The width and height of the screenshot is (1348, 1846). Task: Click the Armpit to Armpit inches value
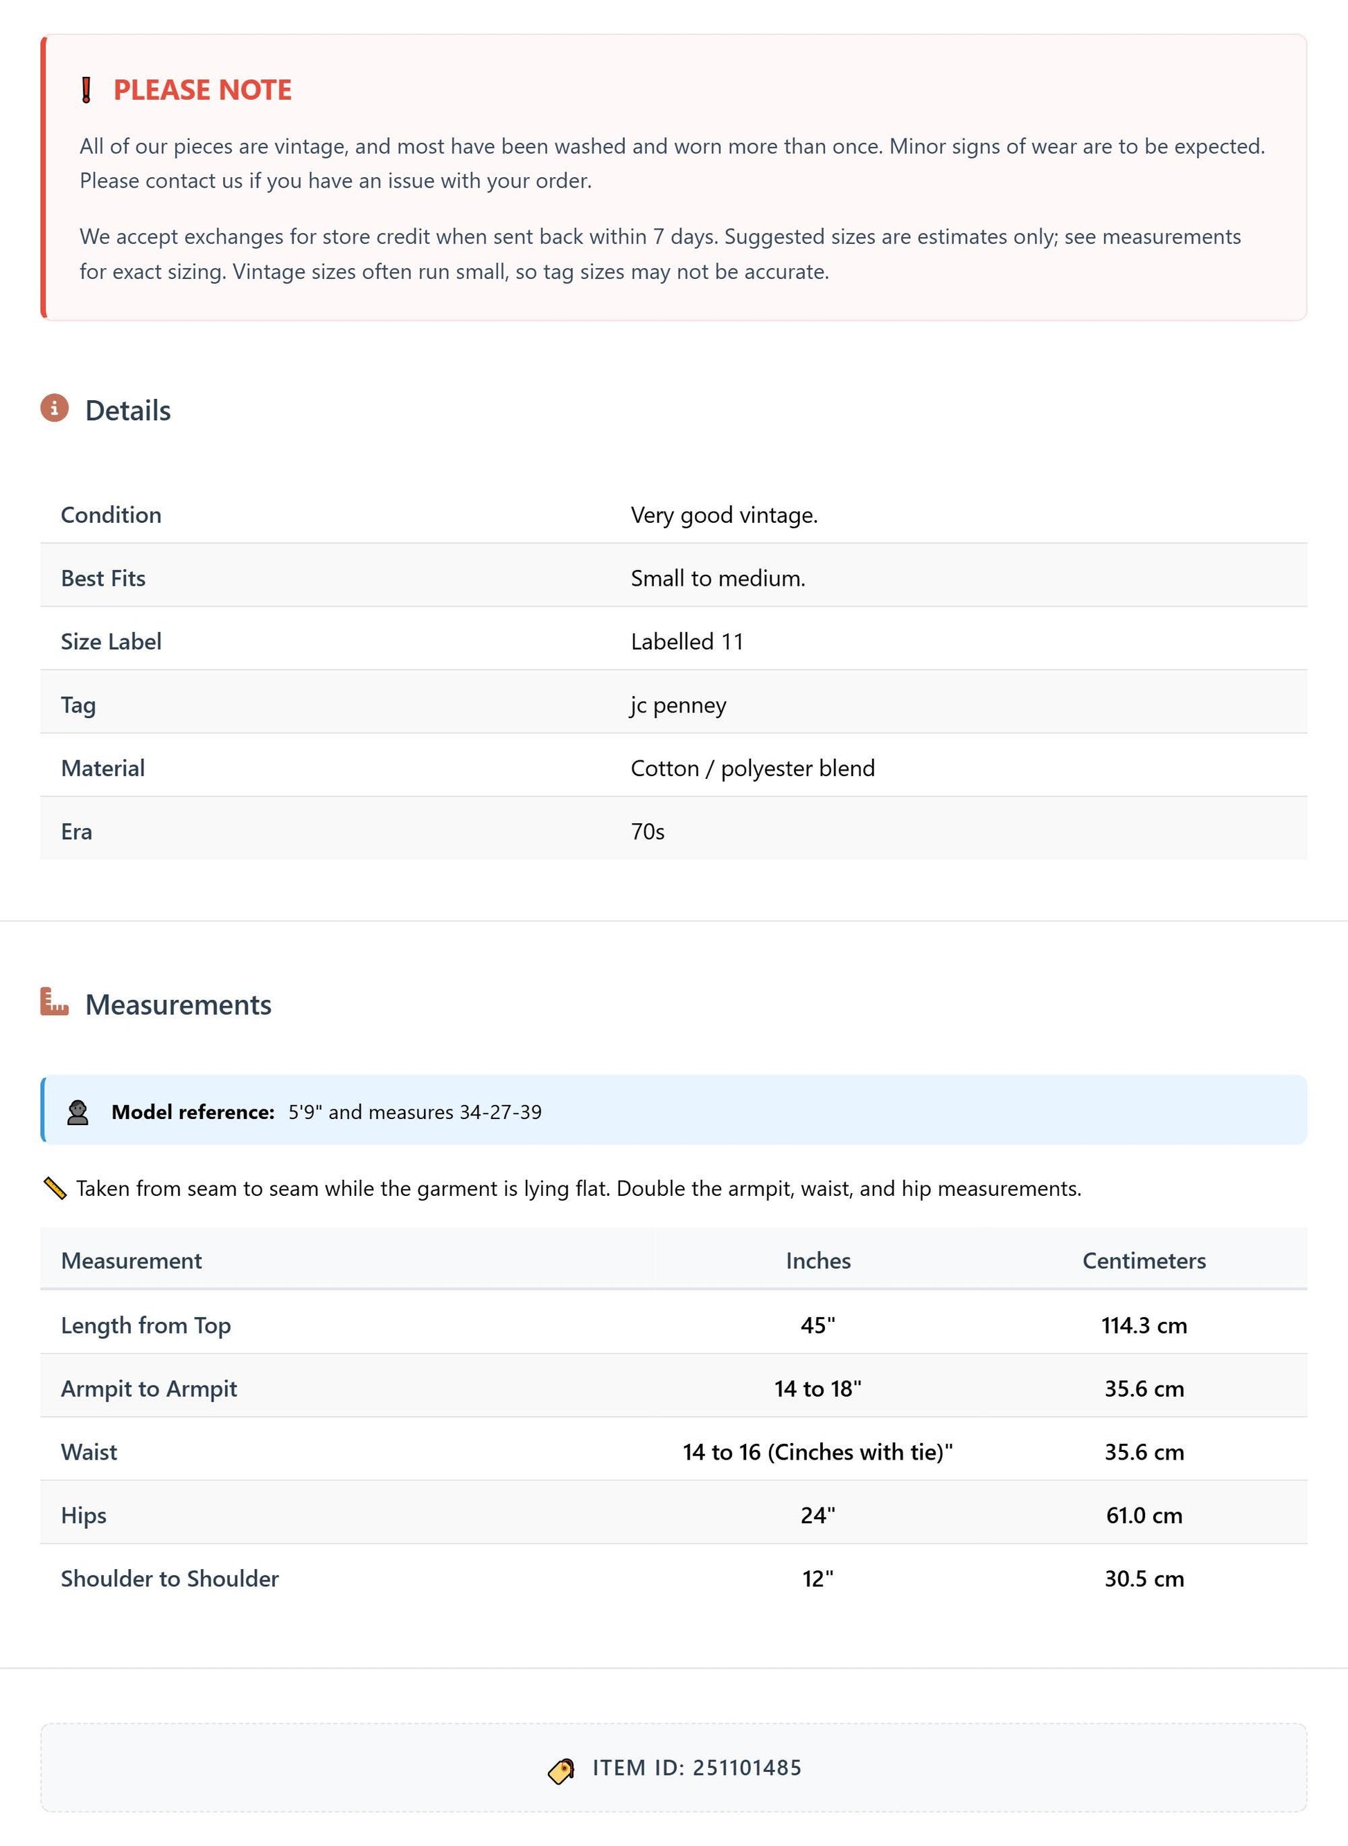point(819,1389)
